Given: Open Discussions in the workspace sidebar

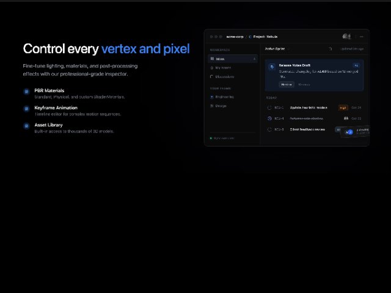Looking at the screenshot, I should point(224,77).
